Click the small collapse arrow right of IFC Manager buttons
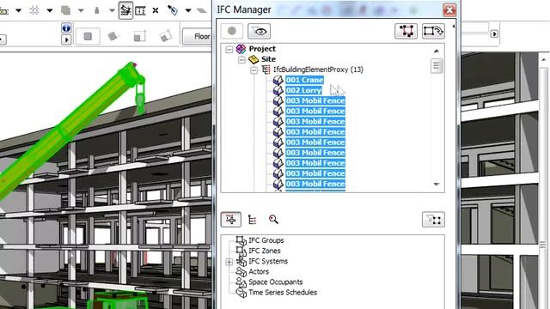The width and height of the screenshot is (550, 309). pos(454,27)
